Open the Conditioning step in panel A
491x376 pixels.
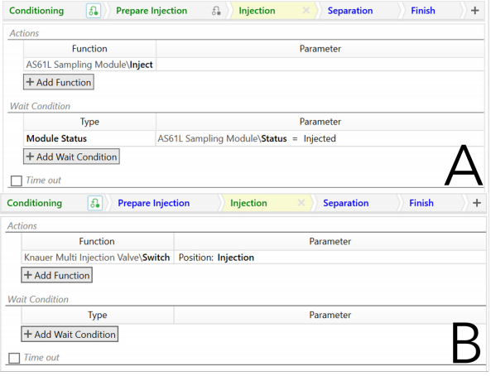36,11
